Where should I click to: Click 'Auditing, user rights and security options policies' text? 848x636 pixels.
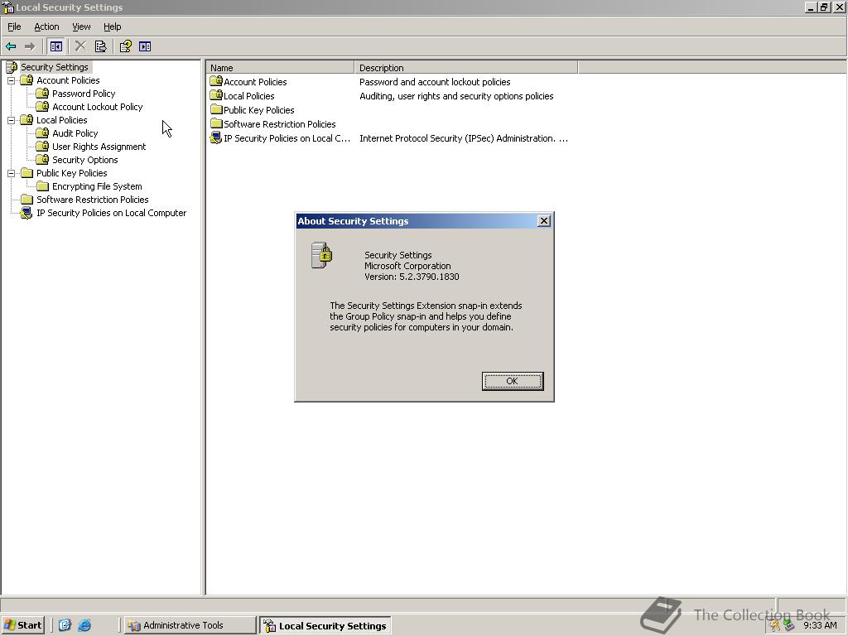(x=456, y=96)
